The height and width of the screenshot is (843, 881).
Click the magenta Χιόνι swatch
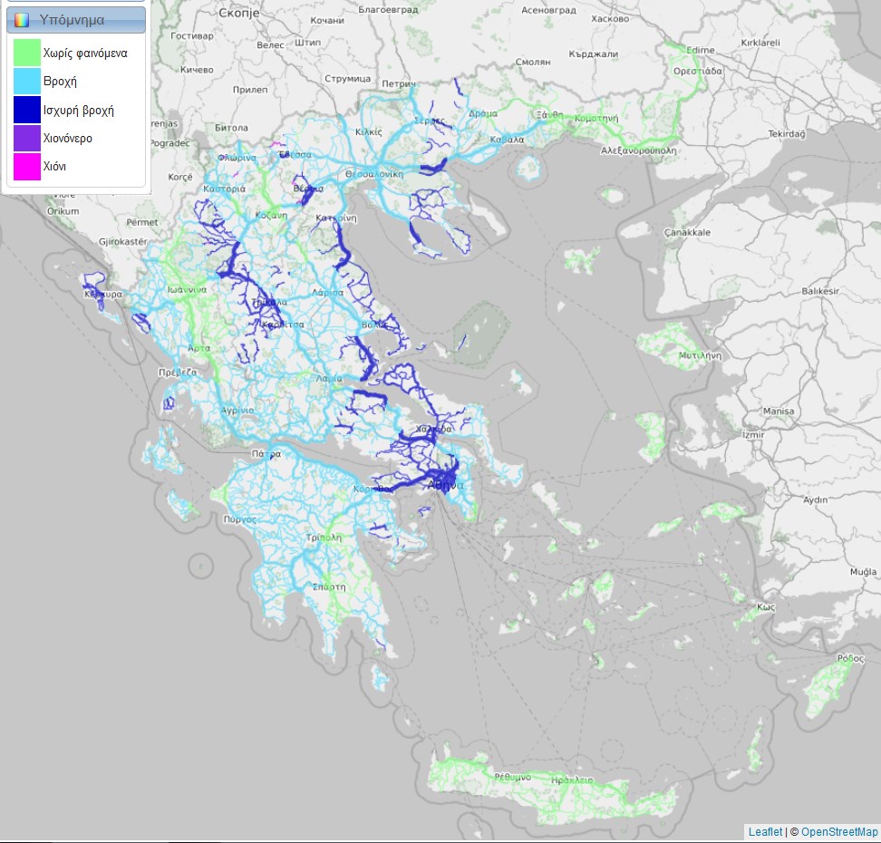(27, 167)
